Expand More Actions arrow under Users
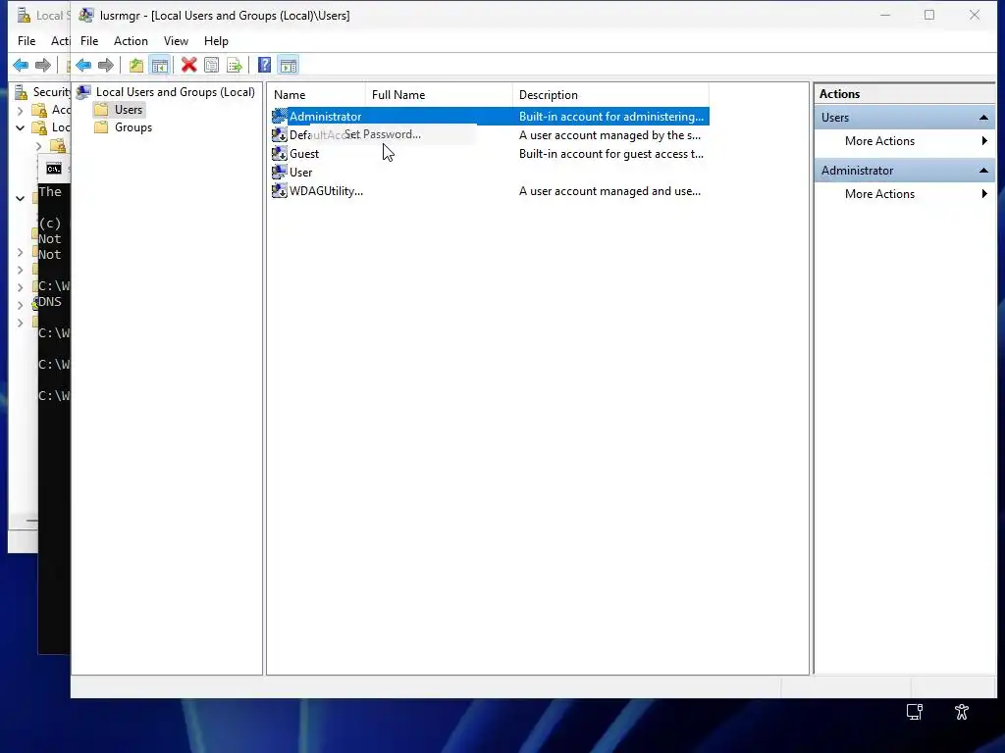 [x=984, y=141]
